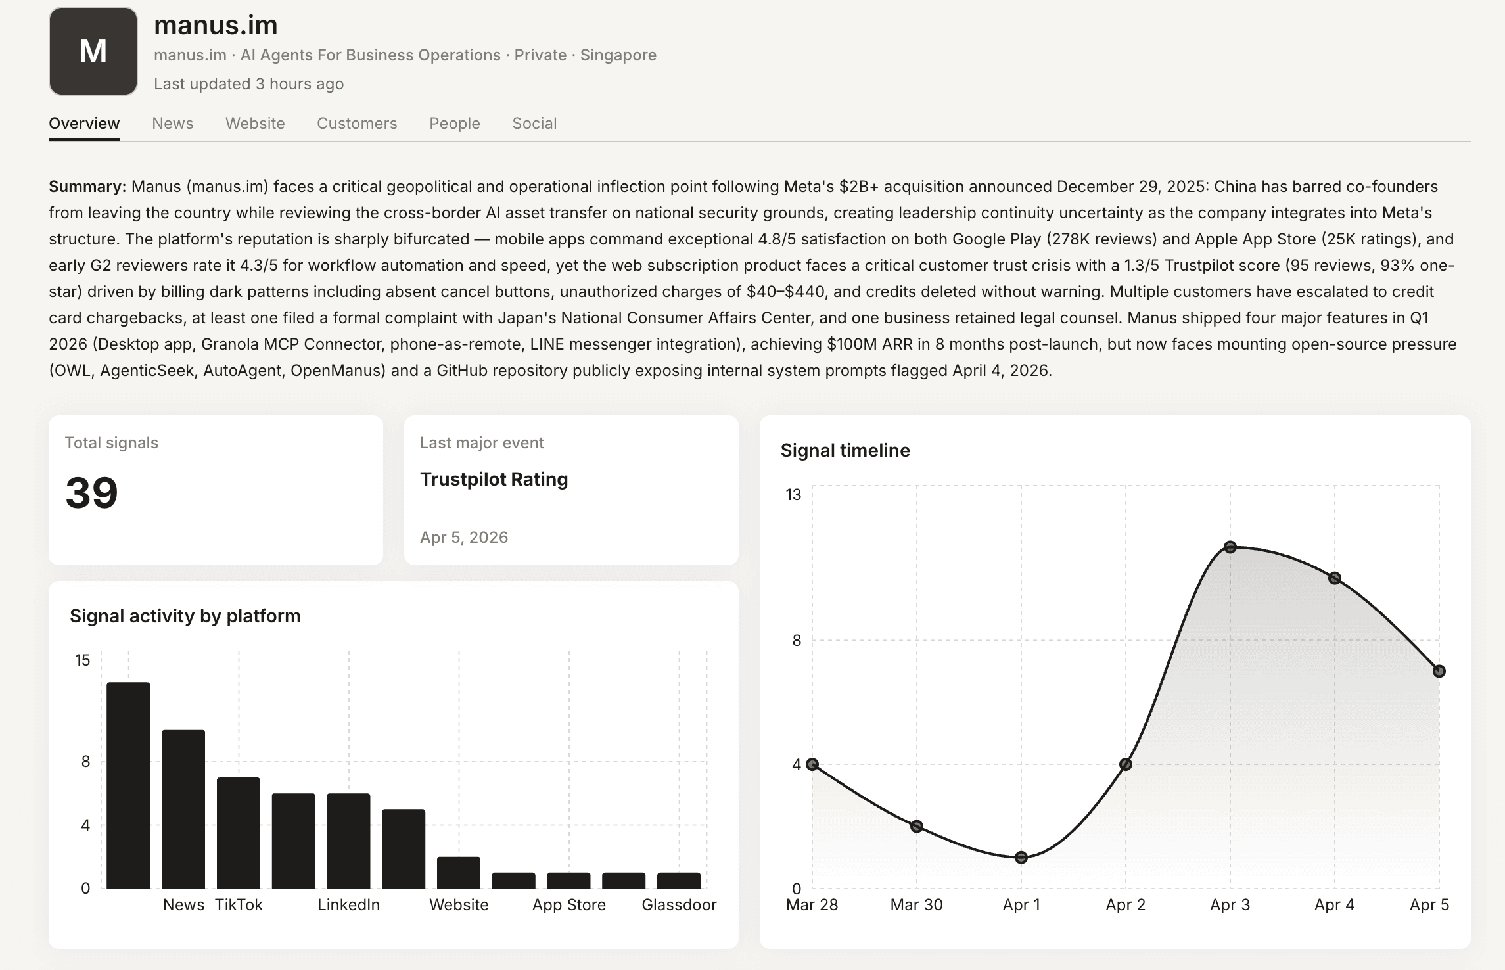Click the manus.im company title
This screenshot has width=1505, height=970.
tap(216, 25)
